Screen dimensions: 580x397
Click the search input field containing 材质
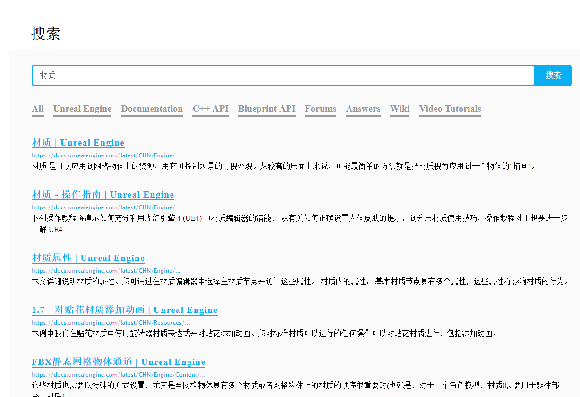click(x=283, y=75)
